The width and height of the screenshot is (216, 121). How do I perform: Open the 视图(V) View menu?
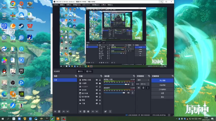coord(69,5)
